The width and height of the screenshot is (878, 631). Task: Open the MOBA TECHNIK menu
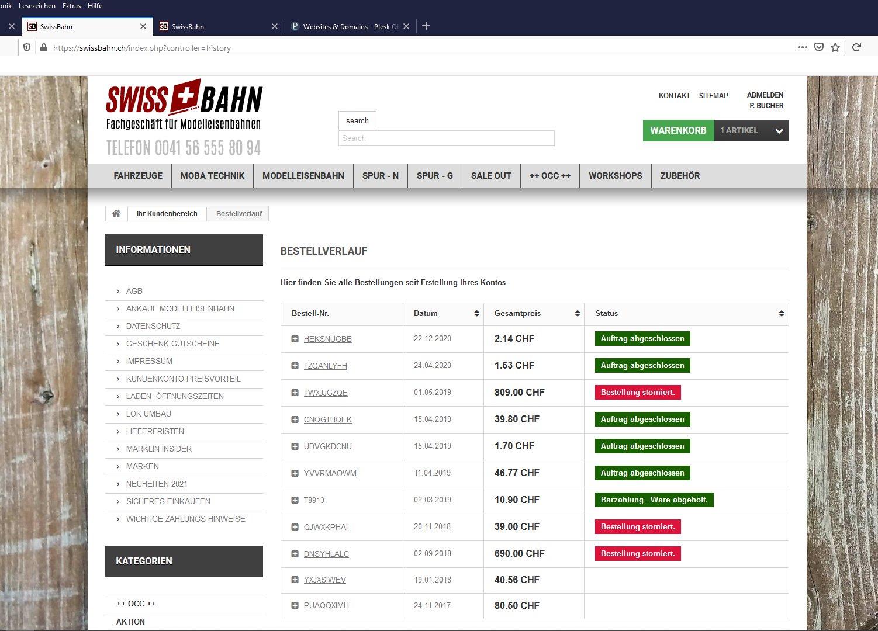click(212, 176)
